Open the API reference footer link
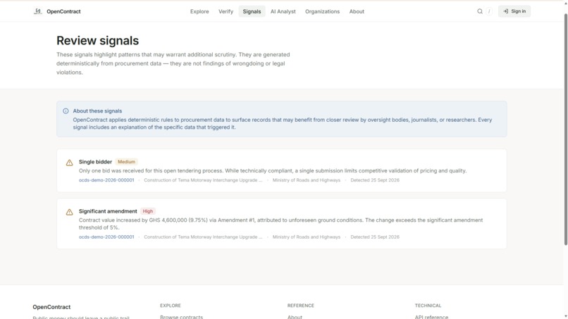The width and height of the screenshot is (568, 319). (x=431, y=317)
